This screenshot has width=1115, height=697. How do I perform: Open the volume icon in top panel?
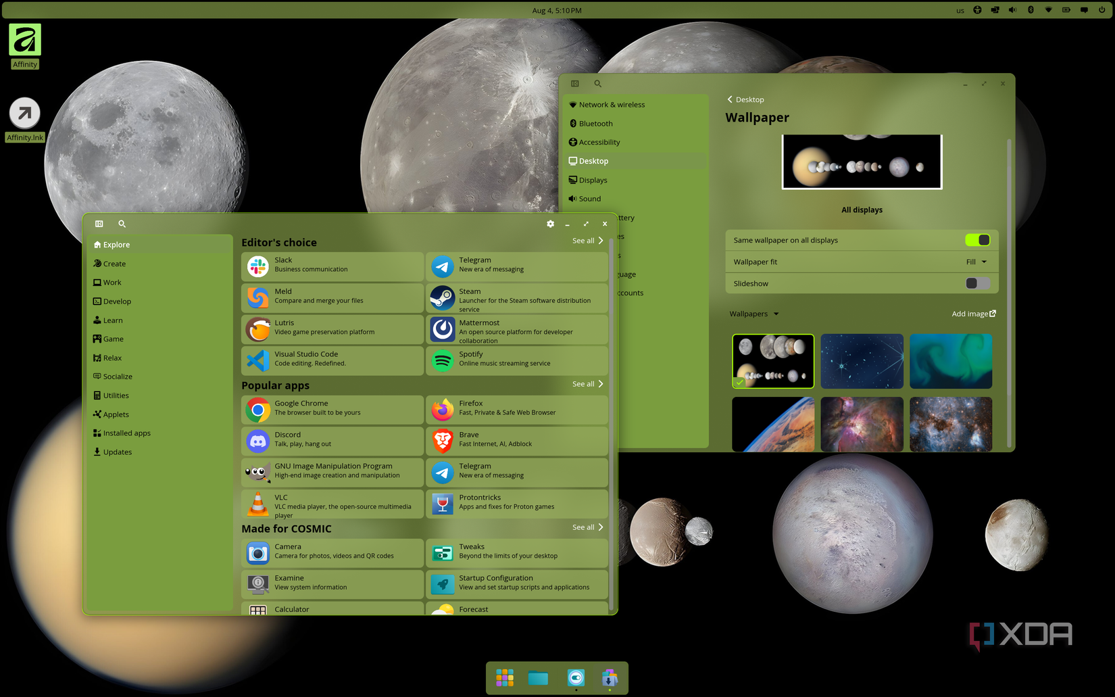coord(1012,10)
